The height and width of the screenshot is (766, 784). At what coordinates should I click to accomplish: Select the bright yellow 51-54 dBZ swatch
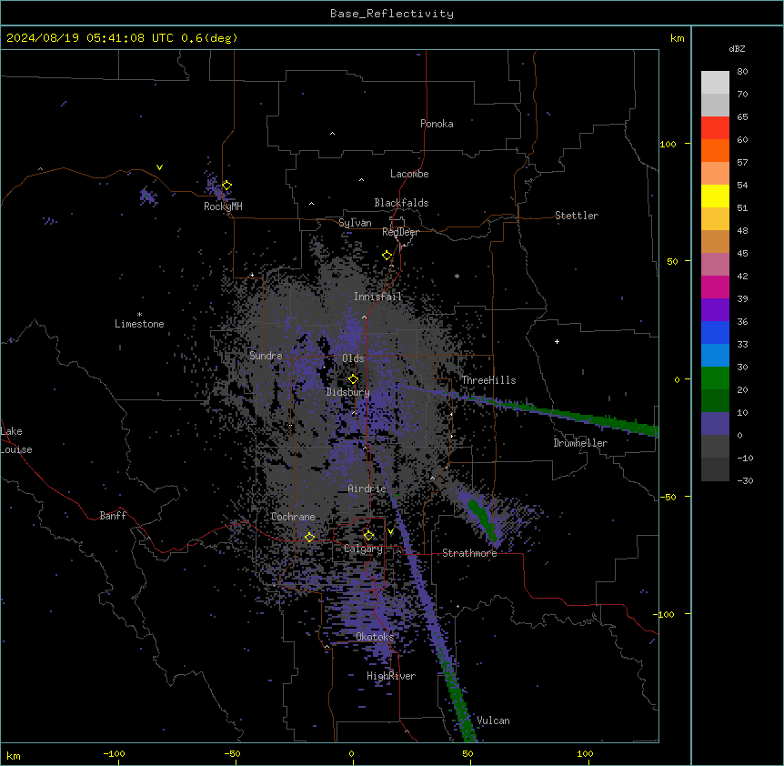click(715, 196)
